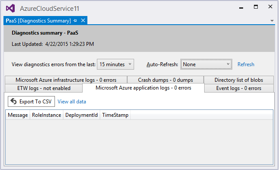279x170 pixels.
Task: Switch to Event logs - 0 errors tab
Action: [x=239, y=88]
